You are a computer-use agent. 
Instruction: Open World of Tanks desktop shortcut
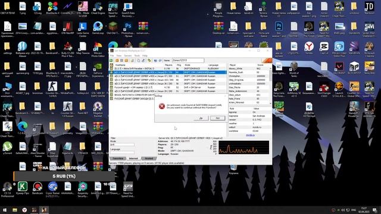tap(293, 69)
